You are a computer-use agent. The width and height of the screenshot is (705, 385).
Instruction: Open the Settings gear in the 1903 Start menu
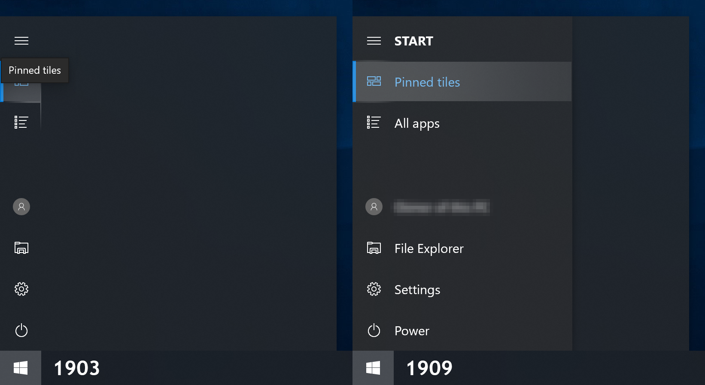[x=21, y=289]
